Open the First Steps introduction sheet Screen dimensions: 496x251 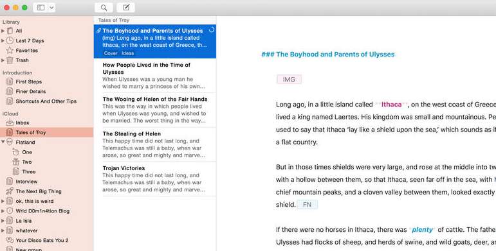coord(47,82)
